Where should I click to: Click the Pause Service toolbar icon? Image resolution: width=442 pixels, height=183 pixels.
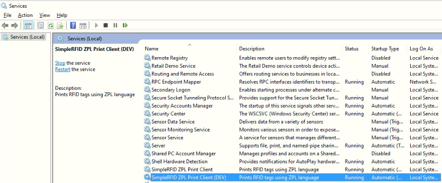click(115, 25)
